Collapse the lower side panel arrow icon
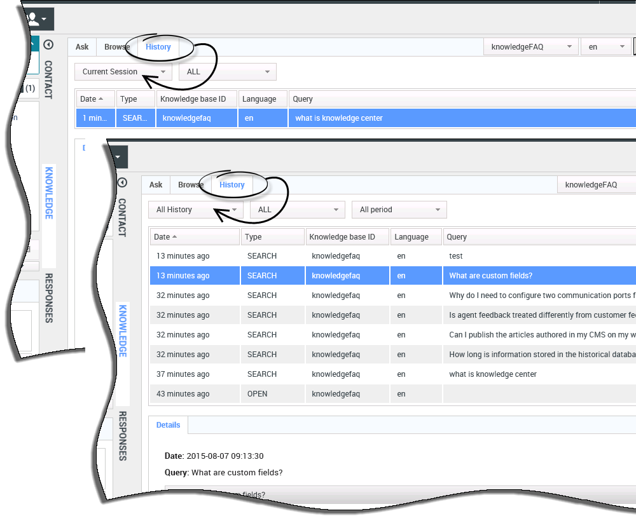Viewport: 636px width, 516px height. (122, 182)
